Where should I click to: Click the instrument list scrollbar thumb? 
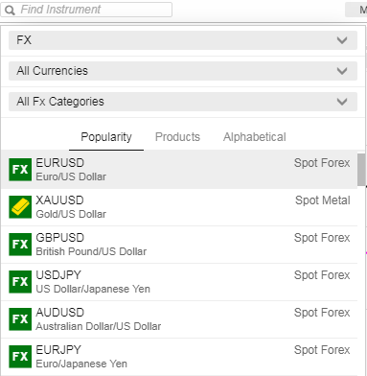[x=361, y=170]
